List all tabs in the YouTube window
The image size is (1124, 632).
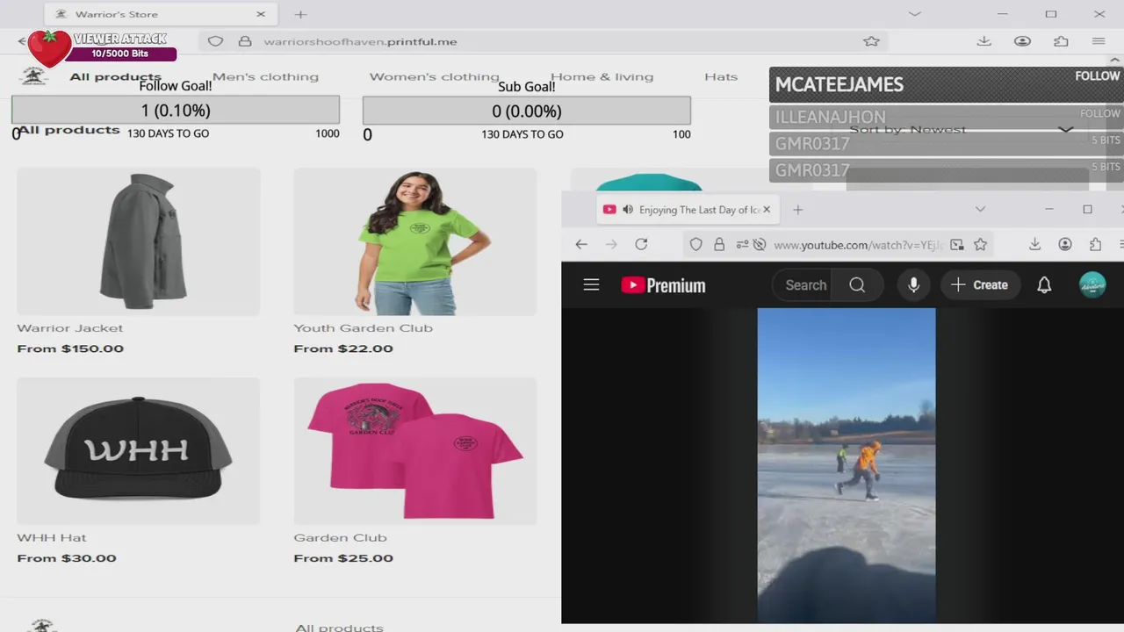pyautogui.click(x=980, y=209)
